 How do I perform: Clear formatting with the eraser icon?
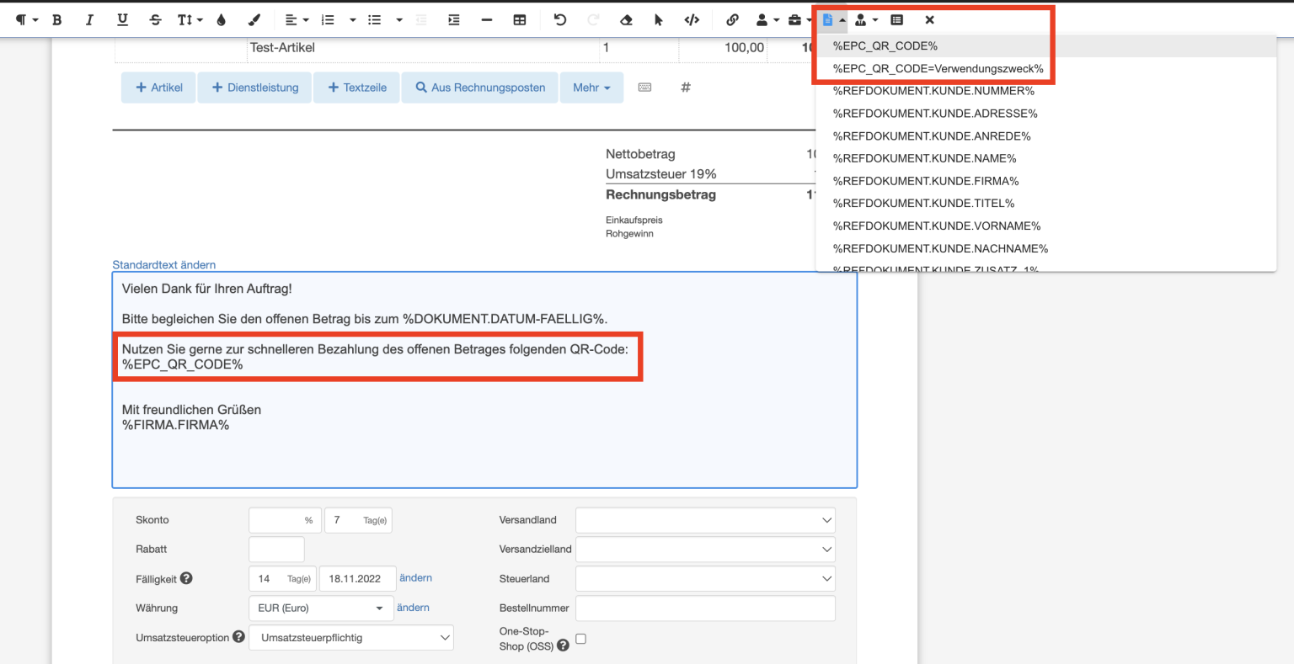626,19
